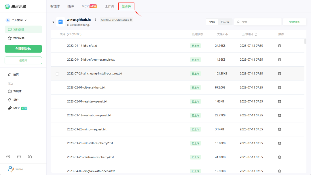Image resolution: width=311 pixels, height=175 pixels.
Task: Copy the knowledge base ID
Action: 131,20
